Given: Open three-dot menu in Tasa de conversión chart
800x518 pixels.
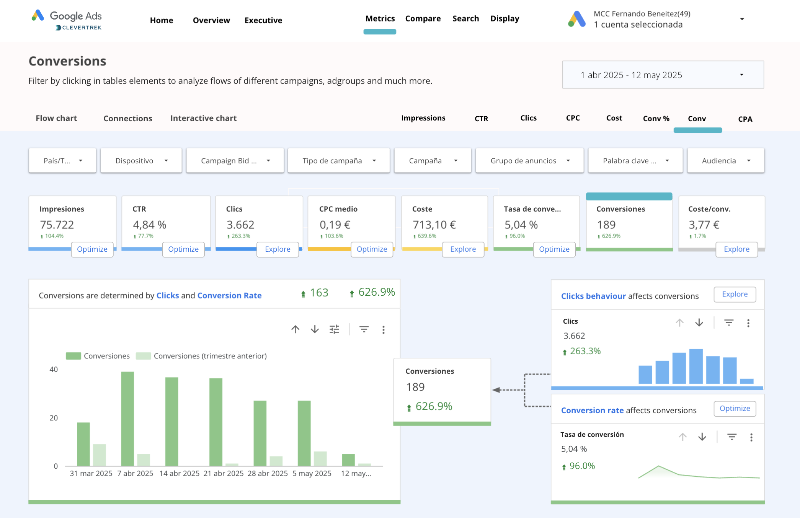Looking at the screenshot, I should pos(751,437).
